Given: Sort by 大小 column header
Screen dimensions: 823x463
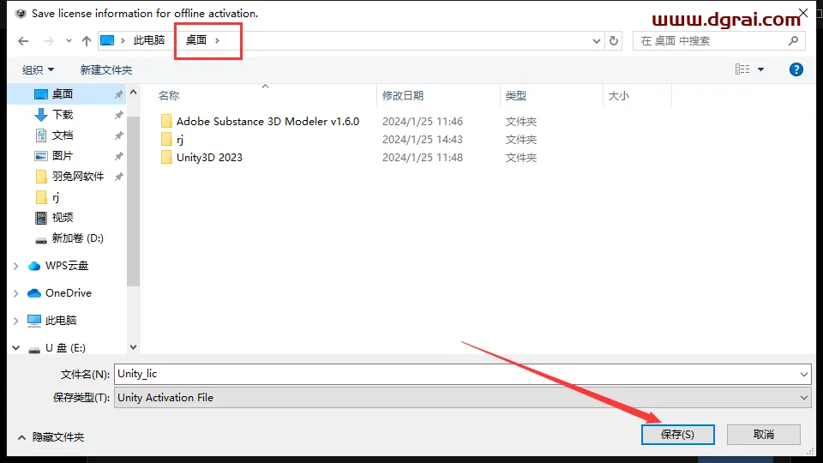Looking at the screenshot, I should (618, 95).
